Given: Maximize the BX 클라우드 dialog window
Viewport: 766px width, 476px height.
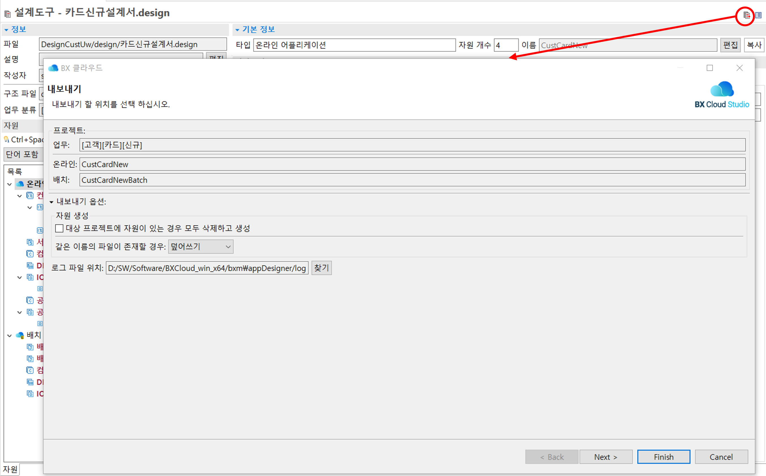Looking at the screenshot, I should coord(710,68).
